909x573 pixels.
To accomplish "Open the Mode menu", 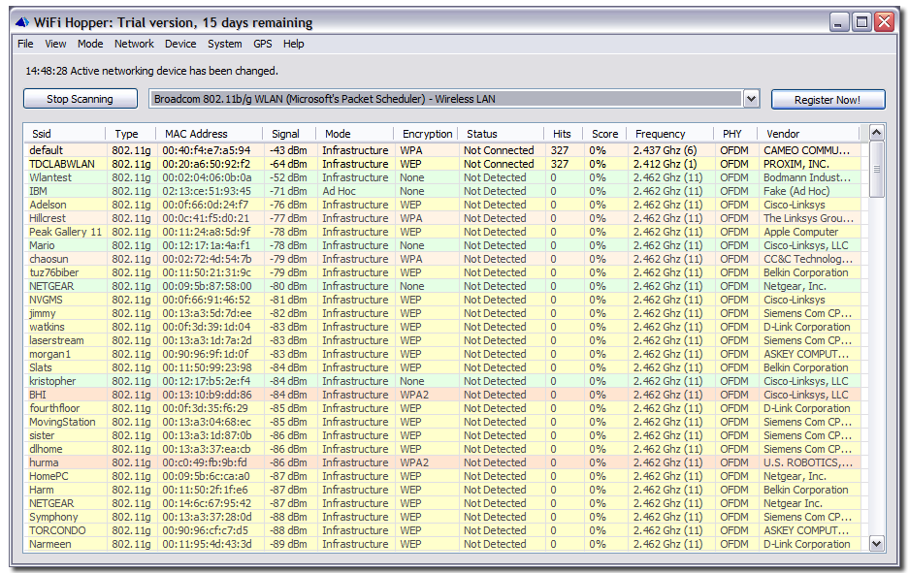I will coord(90,44).
